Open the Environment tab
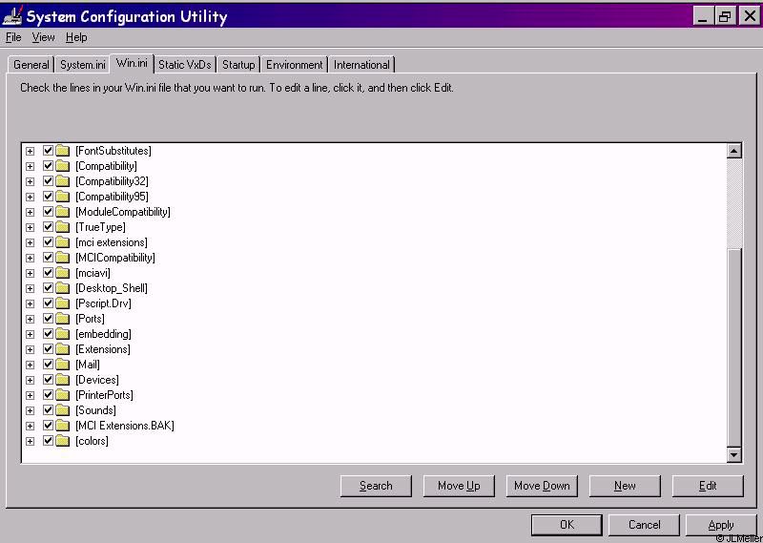This screenshot has height=543, width=763. pyautogui.click(x=295, y=65)
